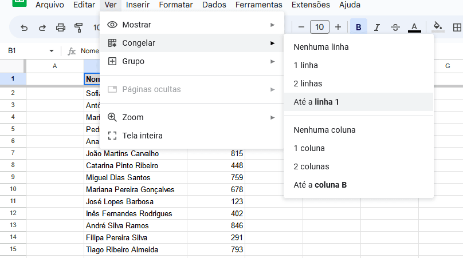463x258 pixels.
Task: Choose '2 linhas' freeze option
Action: [308, 84]
